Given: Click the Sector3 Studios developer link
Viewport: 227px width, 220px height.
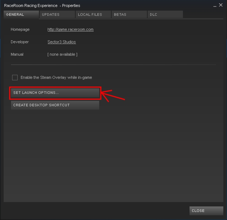Looking at the screenshot, I should 62,42.
